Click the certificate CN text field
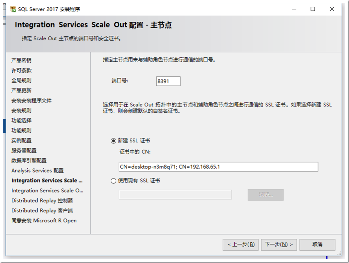The image size is (349, 263). click(x=218, y=167)
